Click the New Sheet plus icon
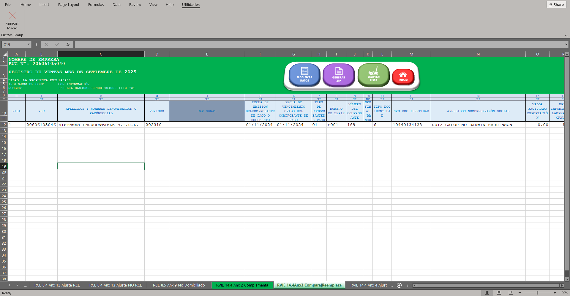 [399, 285]
